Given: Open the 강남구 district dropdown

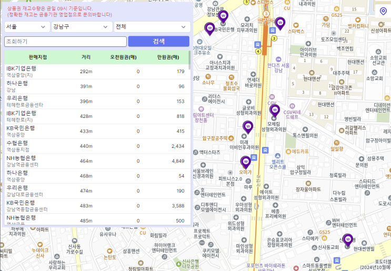Looking at the screenshot, I should coord(81,27).
